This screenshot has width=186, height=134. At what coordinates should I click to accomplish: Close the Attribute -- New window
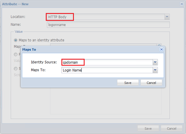tap(182, 4)
